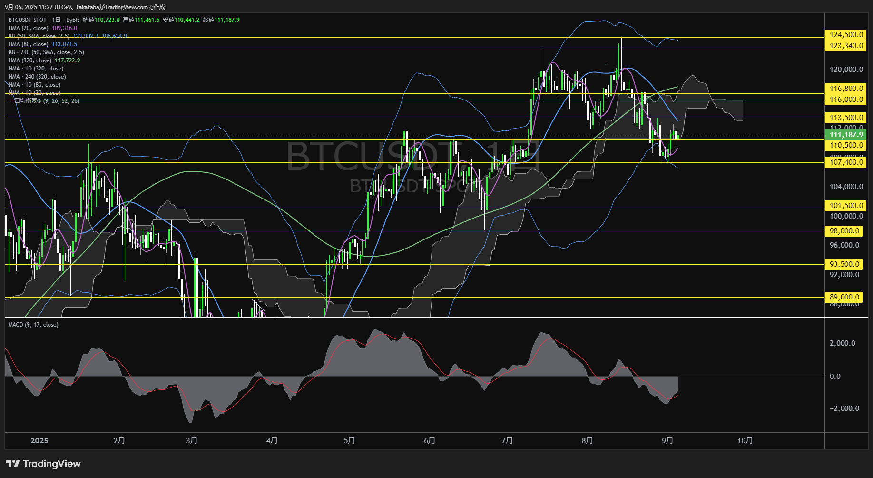Image resolution: width=873 pixels, height=478 pixels.
Task: Click the 8月 label on the time axis
Action: 587,441
